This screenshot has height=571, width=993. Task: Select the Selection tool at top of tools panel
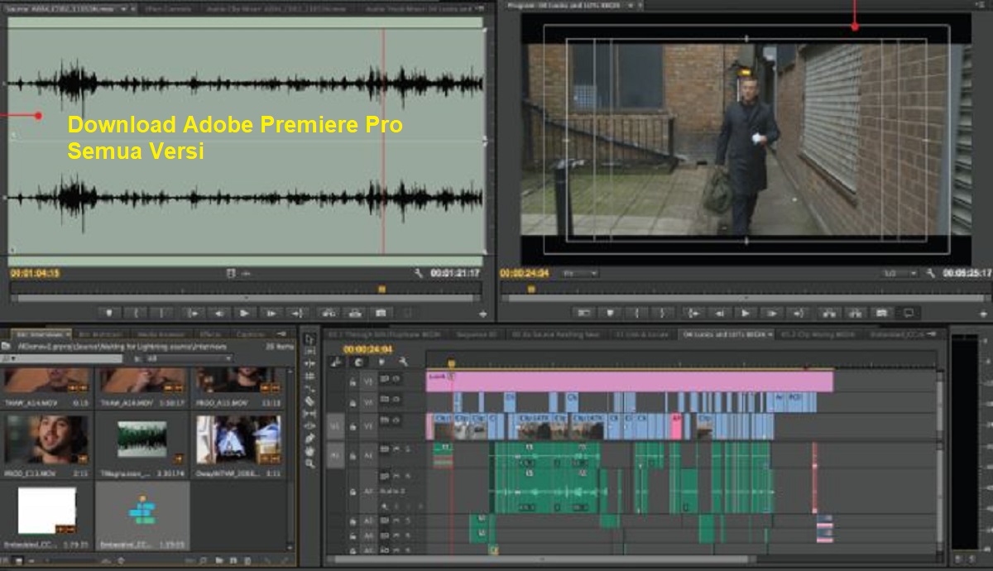pos(309,338)
